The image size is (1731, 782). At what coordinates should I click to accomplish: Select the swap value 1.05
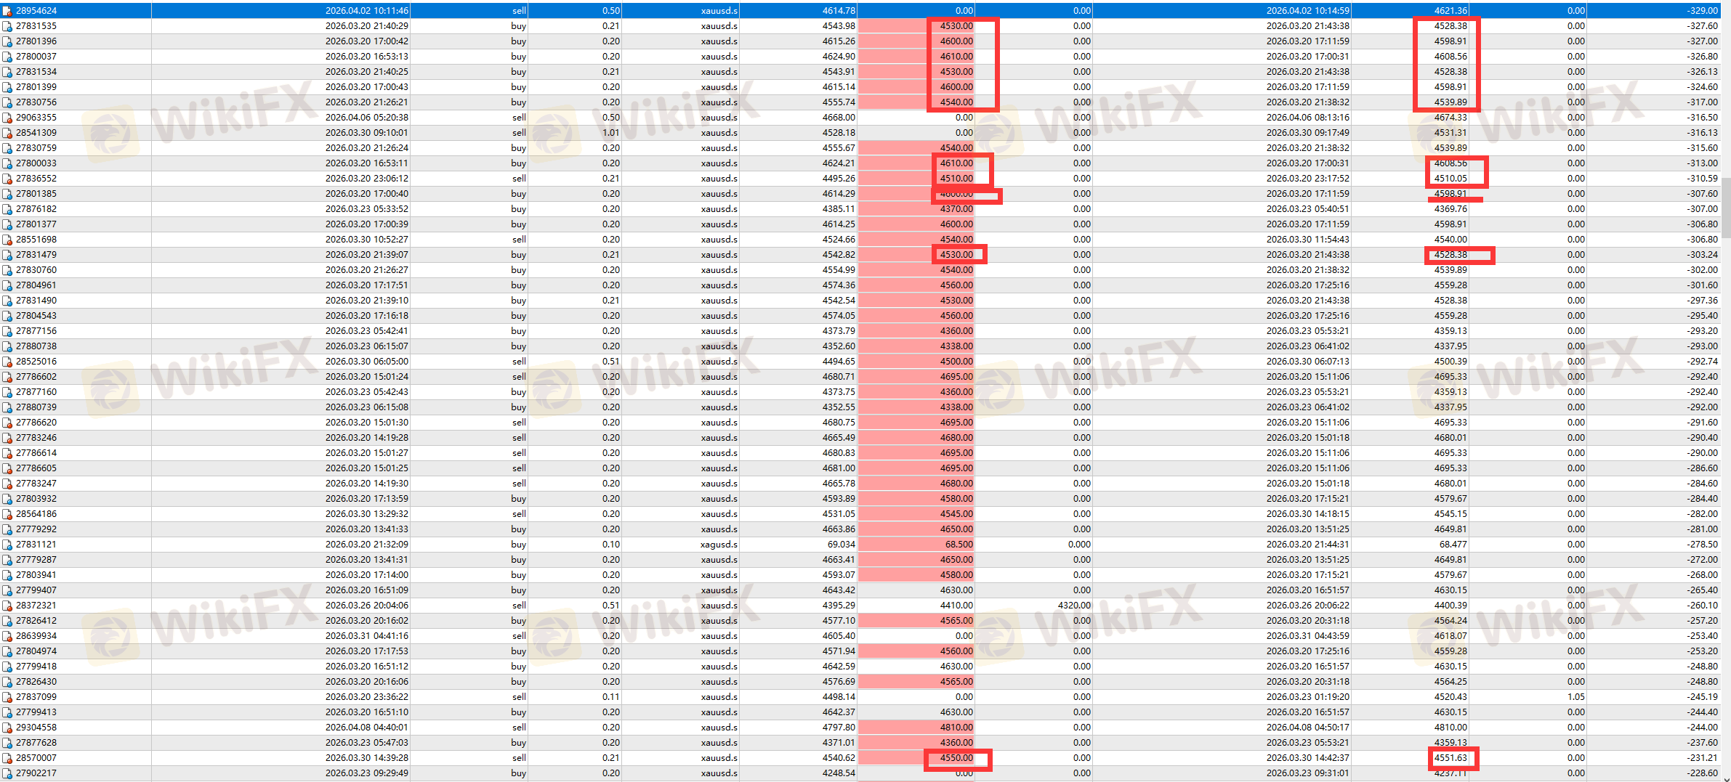pyautogui.click(x=1576, y=697)
